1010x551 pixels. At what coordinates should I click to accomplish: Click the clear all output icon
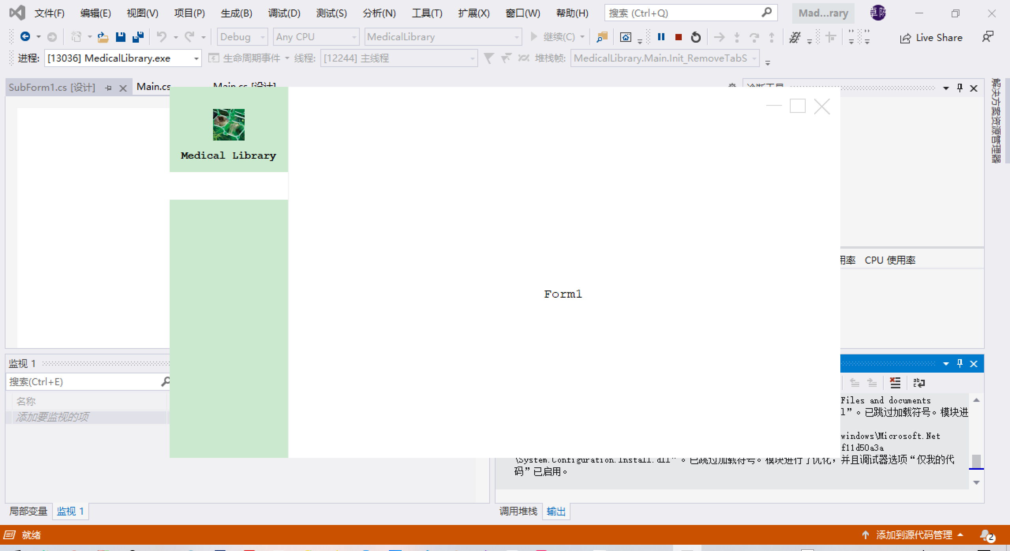[895, 382]
